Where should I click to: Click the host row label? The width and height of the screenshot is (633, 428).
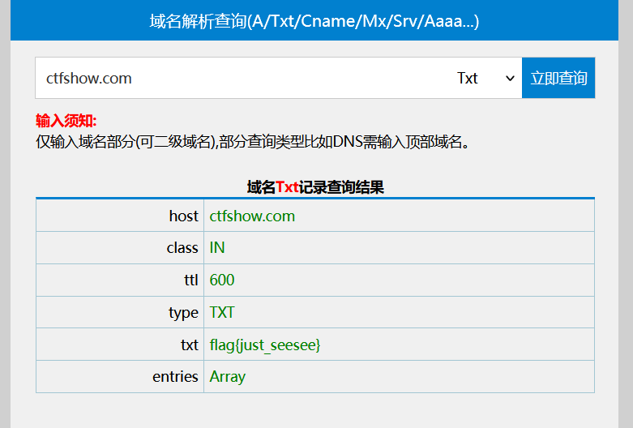pos(184,216)
